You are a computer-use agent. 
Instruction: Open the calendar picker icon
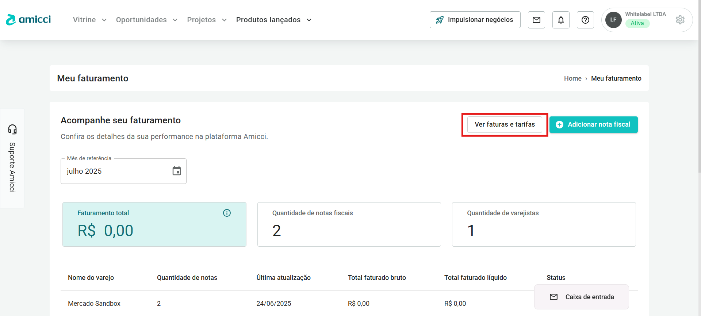[x=177, y=171]
